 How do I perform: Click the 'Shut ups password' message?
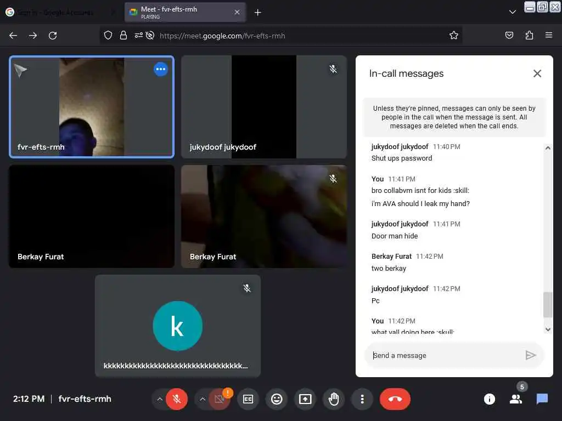point(402,158)
